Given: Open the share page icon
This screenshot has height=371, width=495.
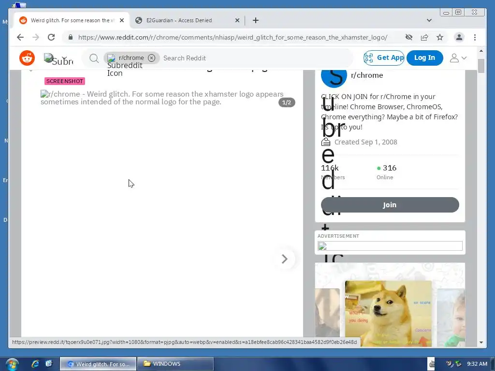Looking at the screenshot, I should pyautogui.click(x=424, y=37).
